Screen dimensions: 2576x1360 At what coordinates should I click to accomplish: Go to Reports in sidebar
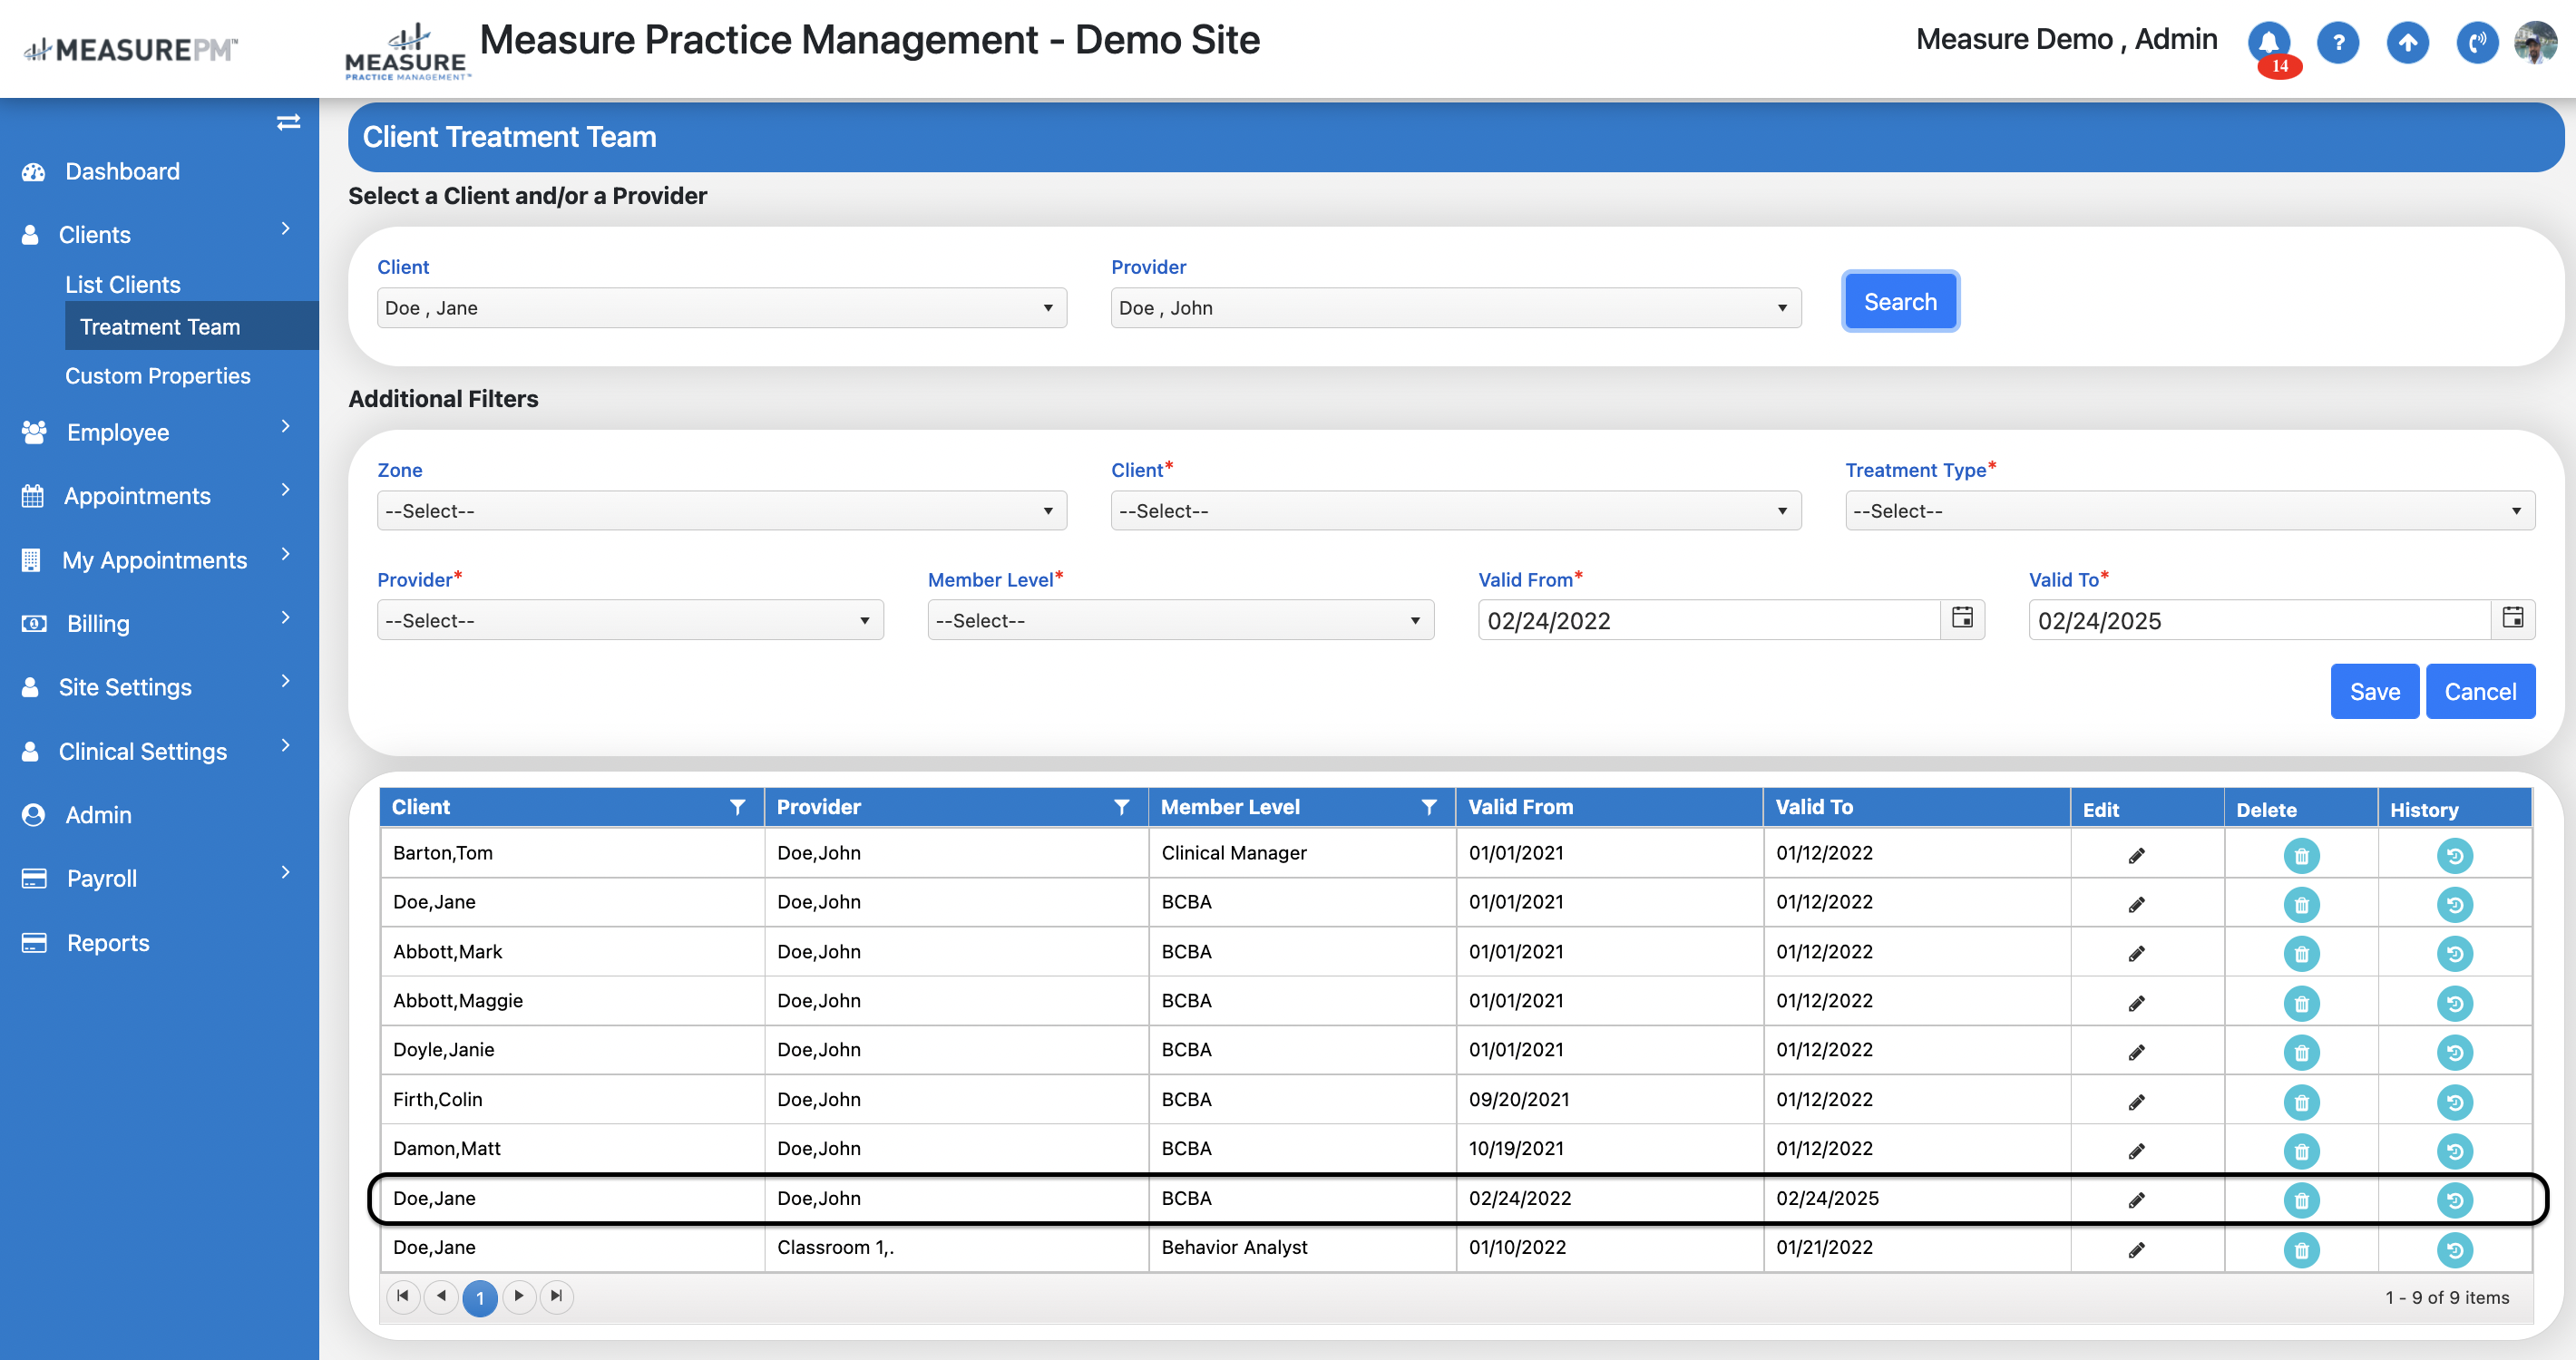click(108, 942)
